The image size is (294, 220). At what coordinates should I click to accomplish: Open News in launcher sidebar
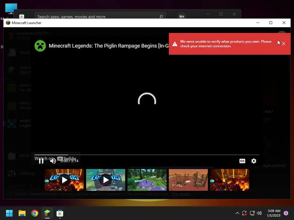pyautogui.click(x=19, y=53)
